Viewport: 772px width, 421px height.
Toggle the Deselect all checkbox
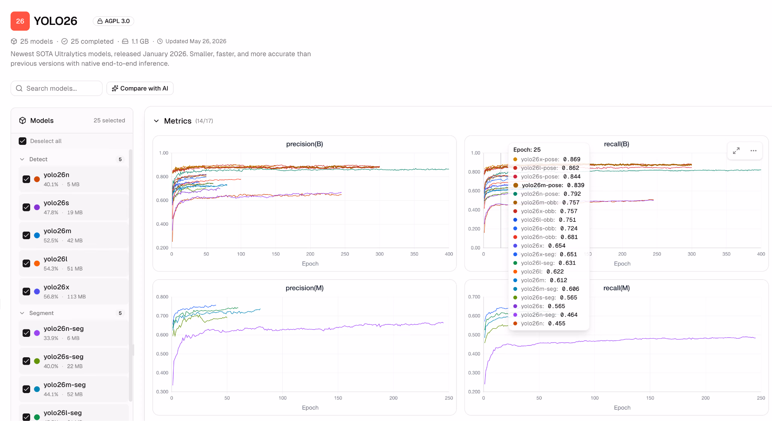point(23,141)
